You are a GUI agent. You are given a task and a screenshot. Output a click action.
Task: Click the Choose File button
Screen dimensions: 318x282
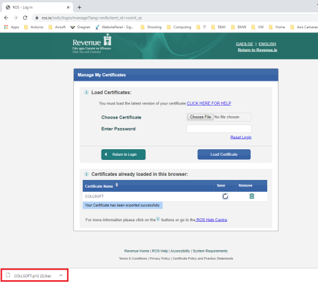coord(201,117)
